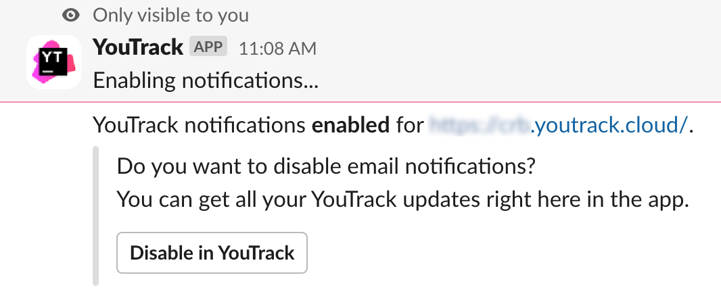
Task: Open the YouTrack app avatar
Action: (x=53, y=62)
